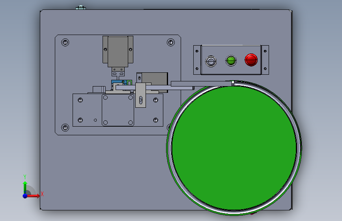Select the slotted vertical bracket on mechanism
This screenshot has width=342, height=221.
click(141, 95)
